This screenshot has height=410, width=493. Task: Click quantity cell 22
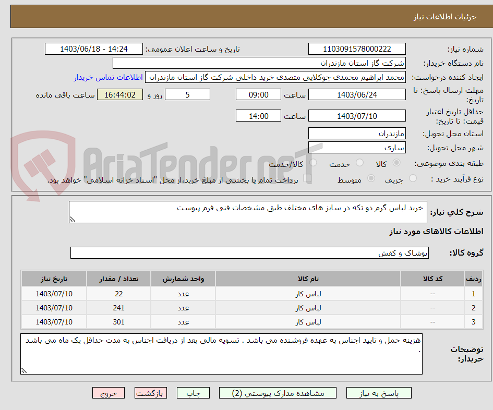tap(118, 294)
